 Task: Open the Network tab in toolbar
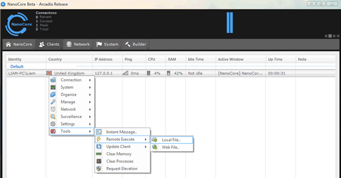click(x=78, y=44)
